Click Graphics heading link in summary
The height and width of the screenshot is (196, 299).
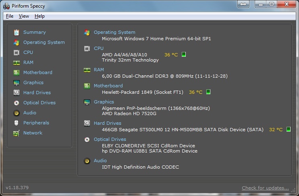click(104, 102)
